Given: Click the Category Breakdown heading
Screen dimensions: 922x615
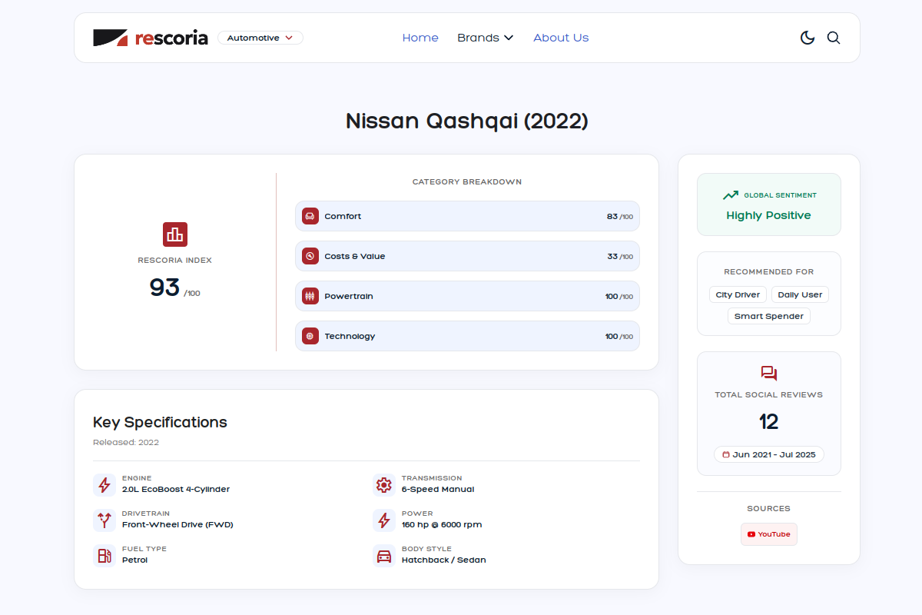Looking at the screenshot, I should [467, 182].
